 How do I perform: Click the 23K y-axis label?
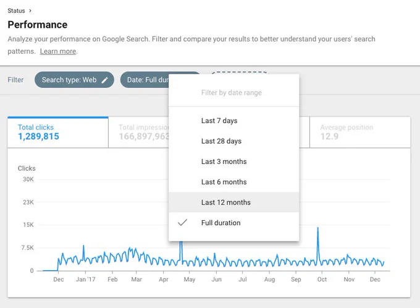coord(28,202)
